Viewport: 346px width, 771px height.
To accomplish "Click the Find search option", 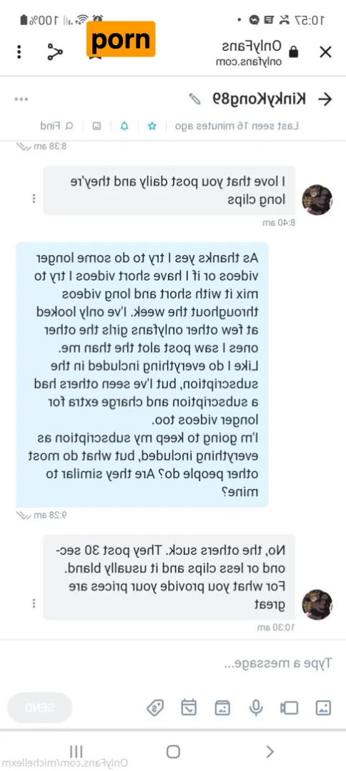I will click(57, 126).
